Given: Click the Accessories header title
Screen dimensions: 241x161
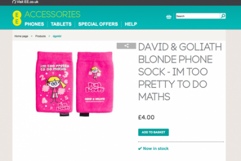Looking at the screenshot, I should [x=52, y=14].
